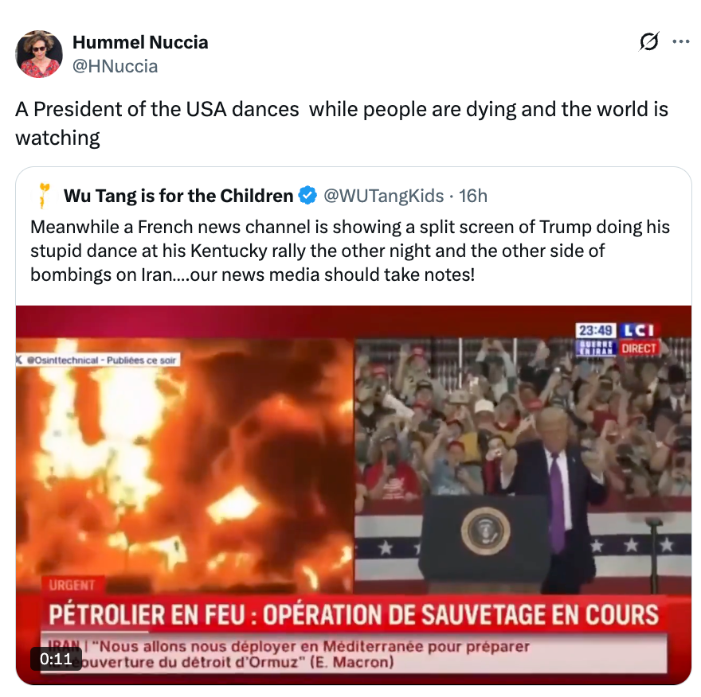Open the @WUTangKids handle

(x=383, y=196)
